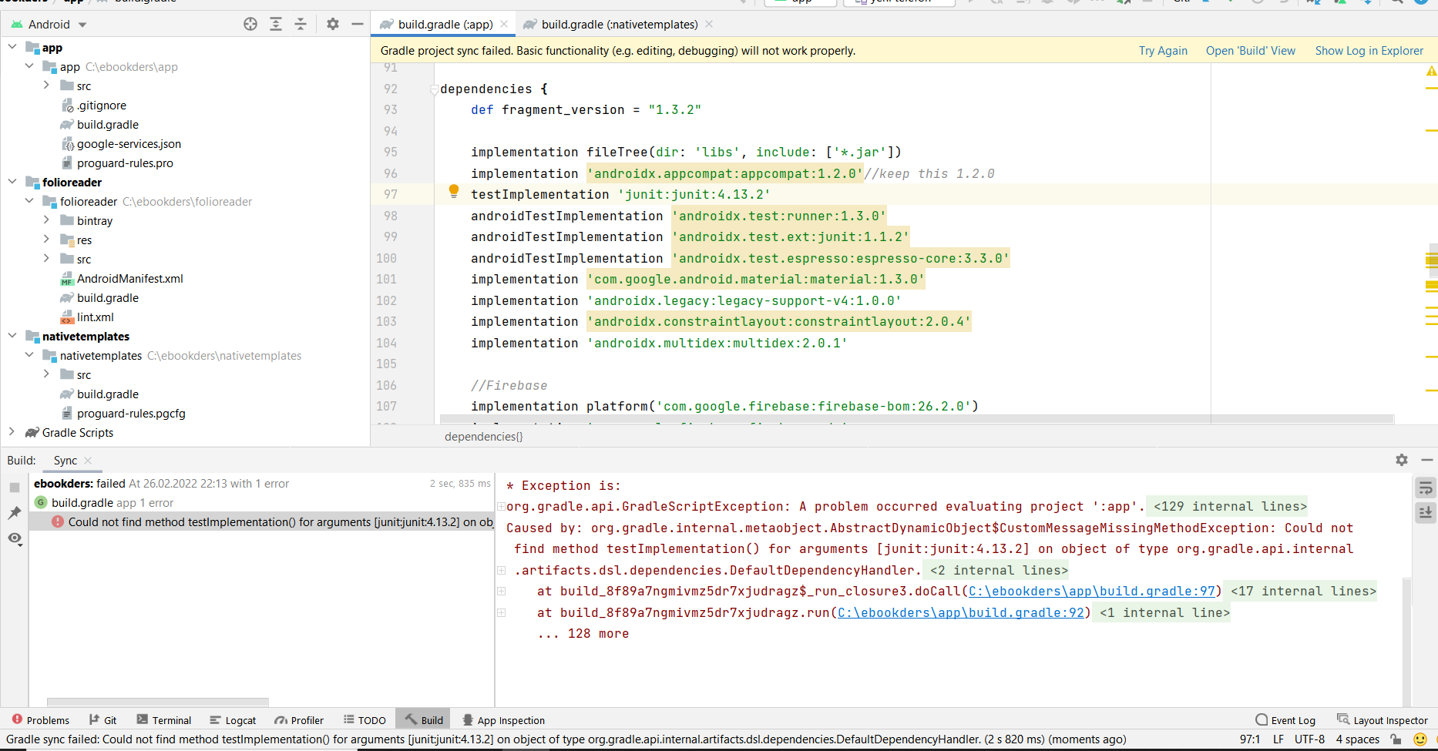Click the Select Opened File target icon
The width and height of the screenshot is (1438, 751).
pos(250,24)
